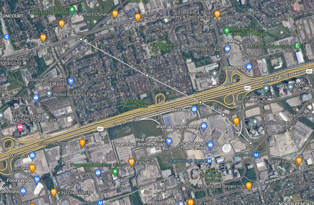Select the Delta Hotels pink hotel pin

20,127
